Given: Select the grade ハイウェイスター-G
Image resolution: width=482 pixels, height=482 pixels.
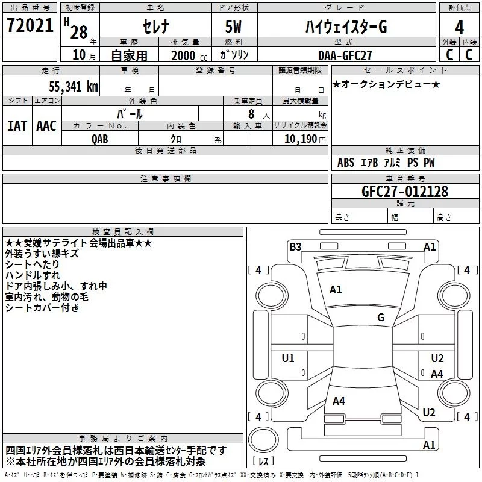Looking at the screenshot, I should 346,27.
